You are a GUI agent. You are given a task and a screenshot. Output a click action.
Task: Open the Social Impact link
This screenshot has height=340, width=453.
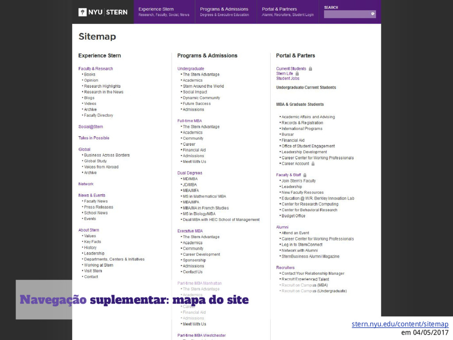pos(195,92)
